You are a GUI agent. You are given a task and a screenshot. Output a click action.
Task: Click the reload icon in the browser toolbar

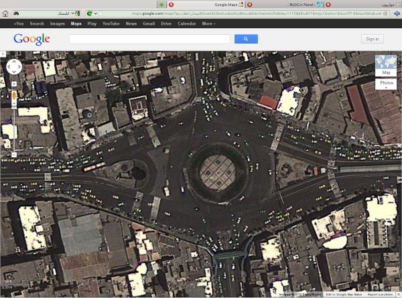pyautogui.click(x=89, y=13)
